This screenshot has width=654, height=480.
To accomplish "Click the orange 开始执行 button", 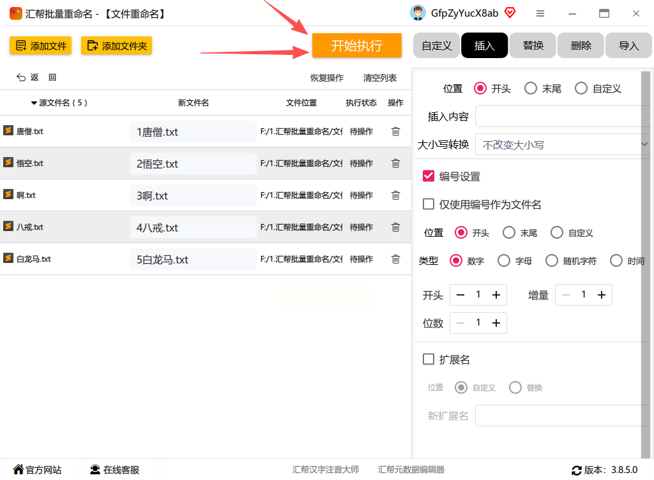I will 356,45.
